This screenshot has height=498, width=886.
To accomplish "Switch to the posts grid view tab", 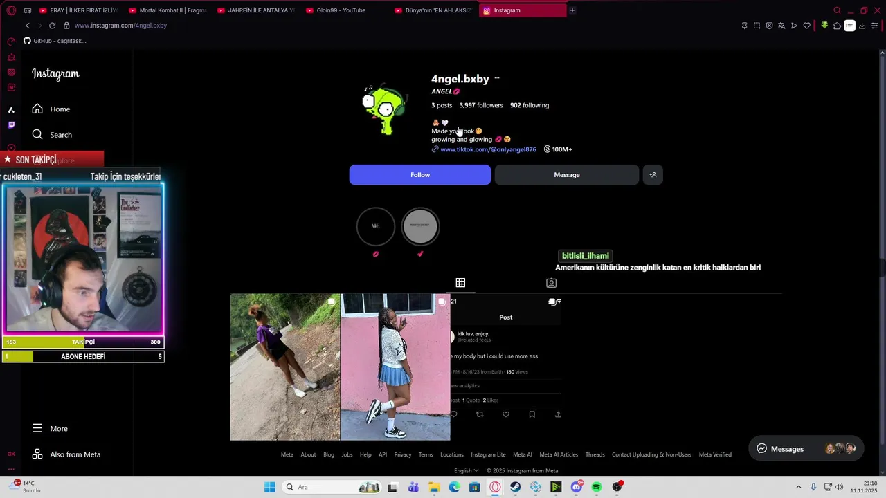I will (x=460, y=283).
